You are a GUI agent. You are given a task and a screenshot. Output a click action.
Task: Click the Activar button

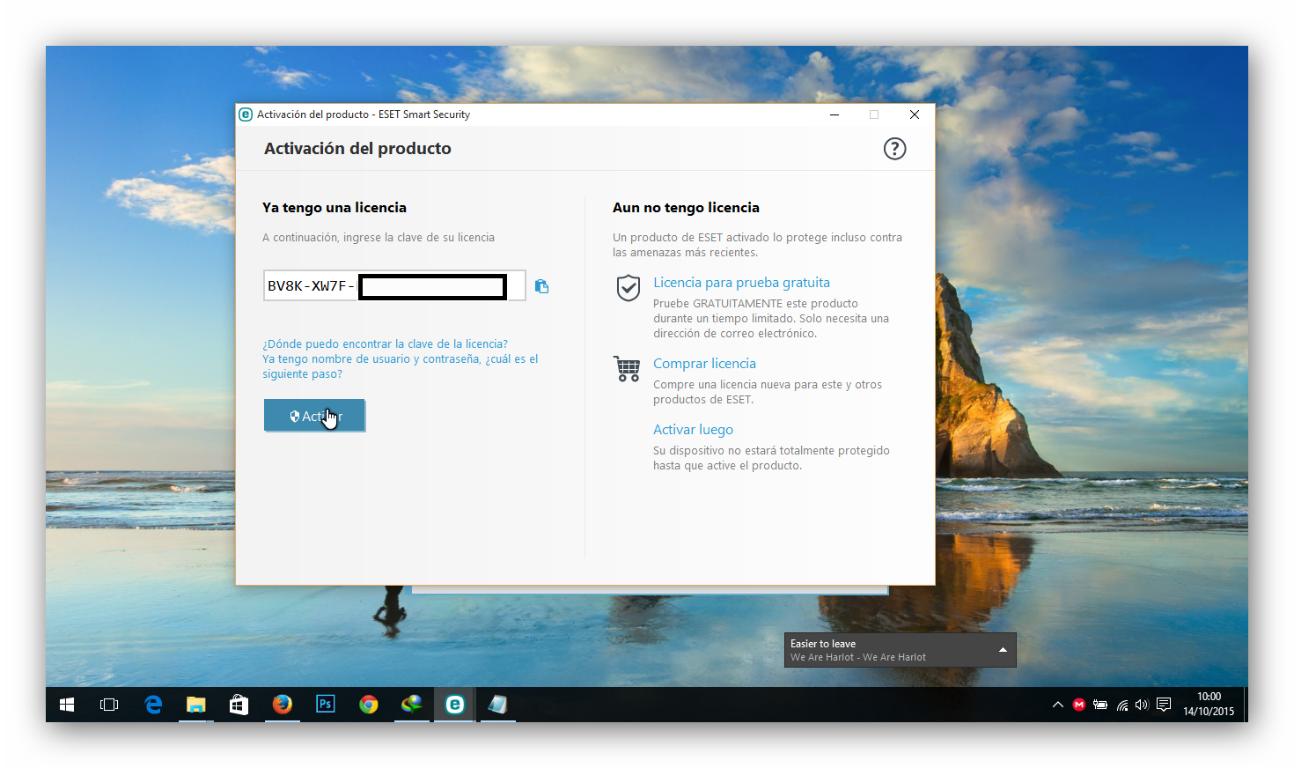(314, 416)
